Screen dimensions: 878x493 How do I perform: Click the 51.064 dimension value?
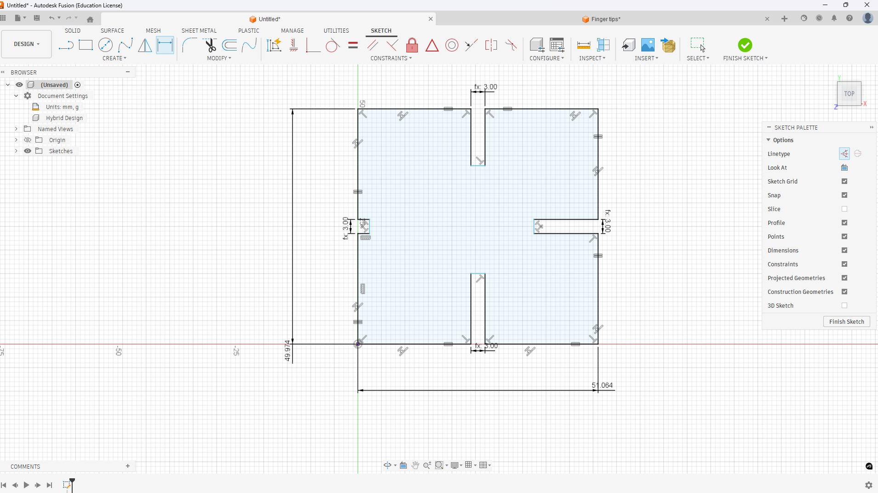click(602, 385)
